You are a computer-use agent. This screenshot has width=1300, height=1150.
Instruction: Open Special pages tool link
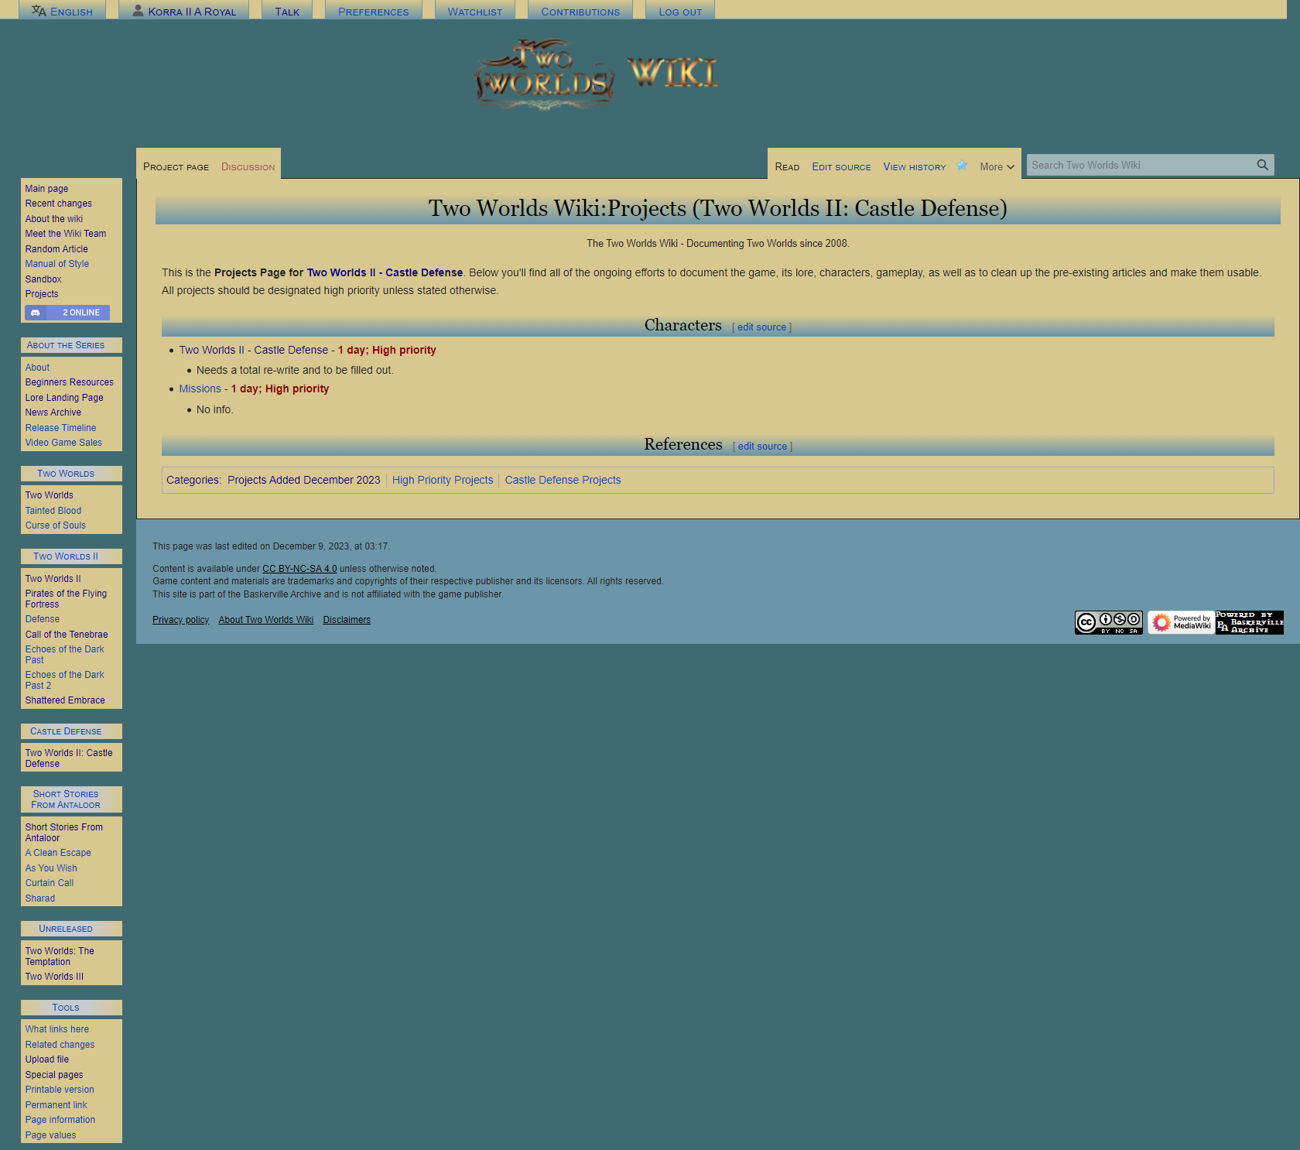[54, 1075]
